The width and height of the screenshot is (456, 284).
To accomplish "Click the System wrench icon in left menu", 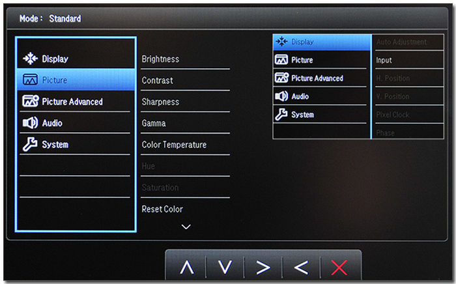I will (x=31, y=145).
